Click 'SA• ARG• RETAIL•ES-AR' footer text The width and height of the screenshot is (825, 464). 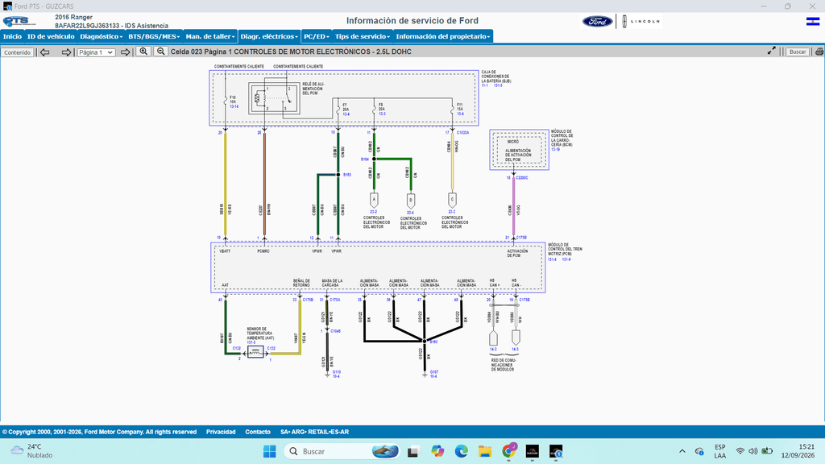point(315,432)
